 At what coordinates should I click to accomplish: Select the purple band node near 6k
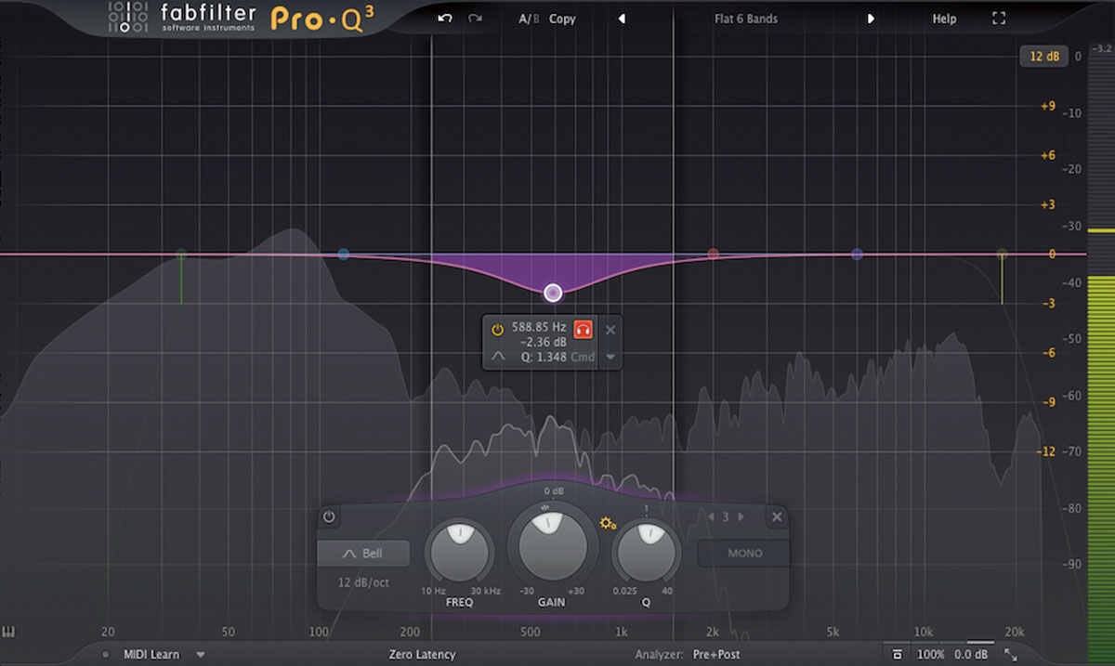857,254
